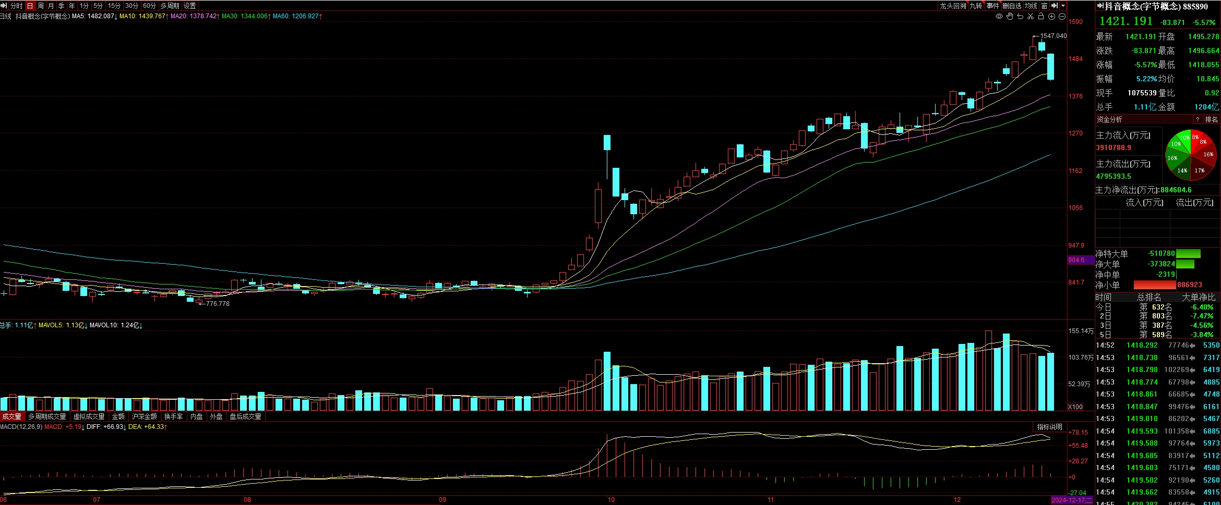
Task: Select 换手率 turnover tab
Action: tap(174, 416)
